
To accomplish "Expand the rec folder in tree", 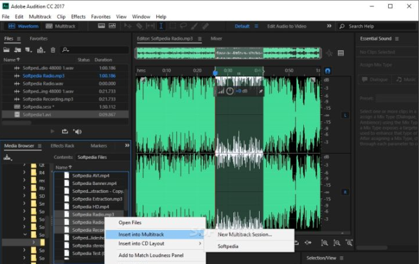I will click(x=24, y=180).
